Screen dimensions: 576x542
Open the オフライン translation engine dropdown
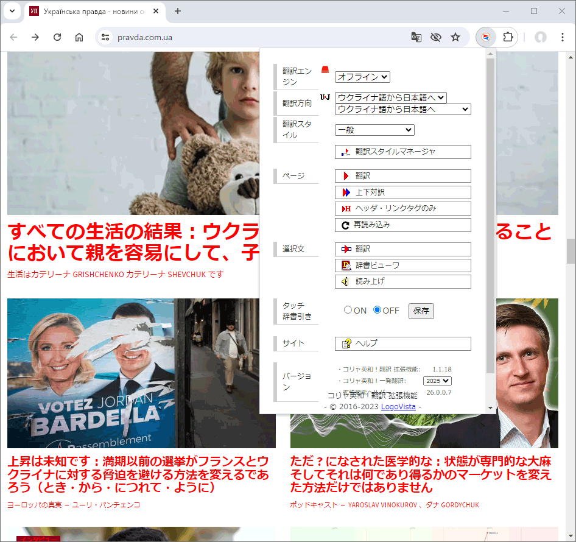[362, 77]
